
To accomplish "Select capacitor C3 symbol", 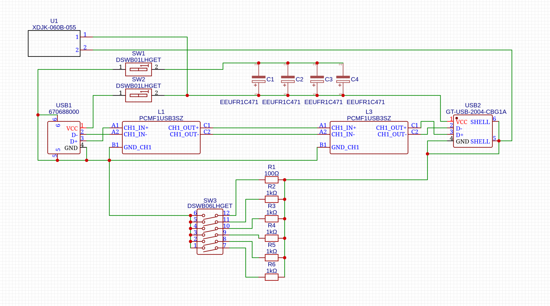I will [x=317, y=79].
